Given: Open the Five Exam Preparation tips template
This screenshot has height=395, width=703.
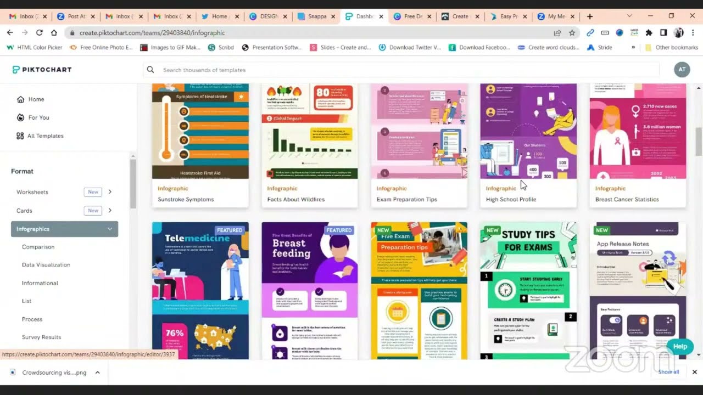Looking at the screenshot, I should pyautogui.click(x=419, y=291).
